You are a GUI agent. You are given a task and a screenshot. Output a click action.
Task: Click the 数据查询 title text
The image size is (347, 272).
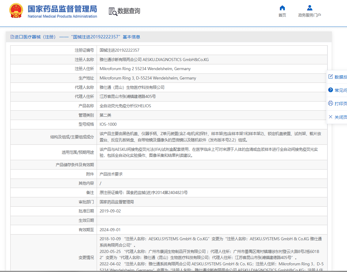pos(129,11)
